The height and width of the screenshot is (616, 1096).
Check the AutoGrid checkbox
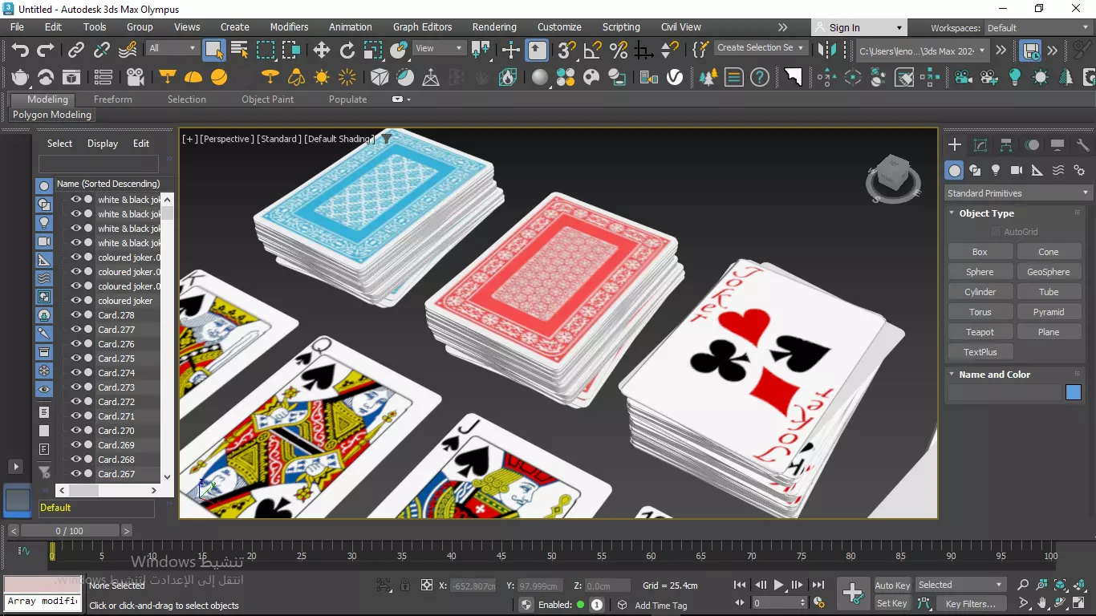(x=996, y=232)
